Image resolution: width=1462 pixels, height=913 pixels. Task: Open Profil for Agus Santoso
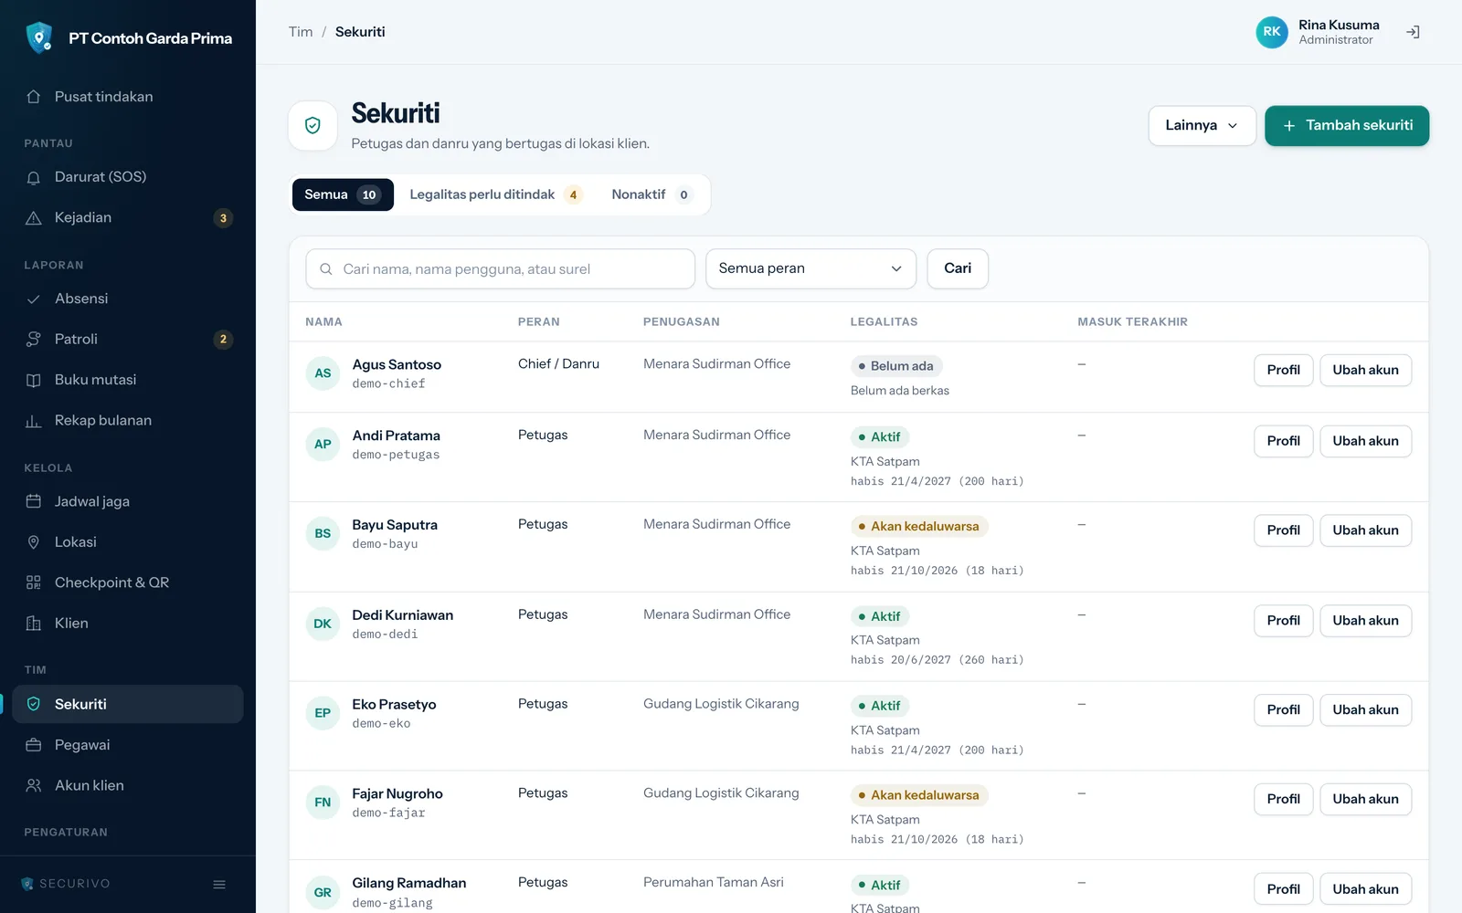point(1283,370)
